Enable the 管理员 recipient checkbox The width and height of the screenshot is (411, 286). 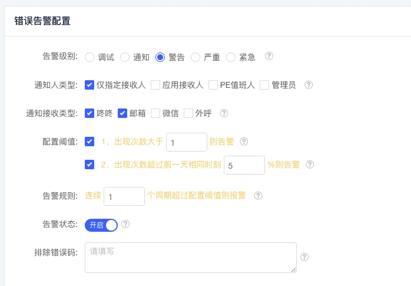pyautogui.click(x=264, y=85)
